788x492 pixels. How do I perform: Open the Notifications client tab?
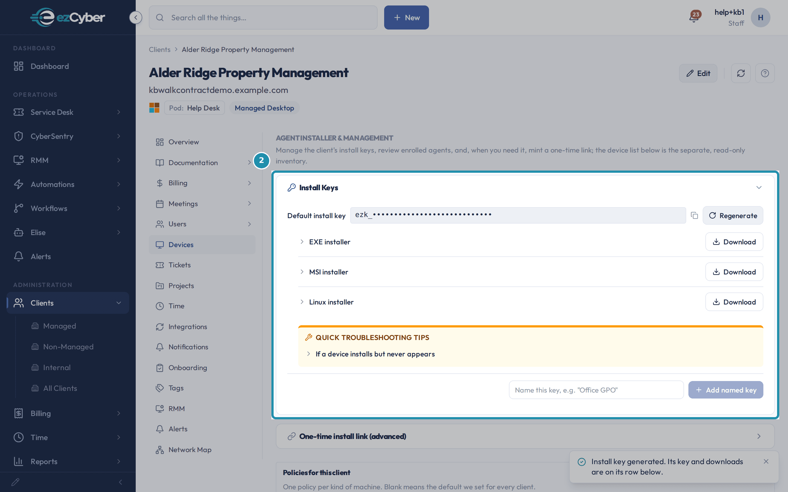click(x=202, y=347)
